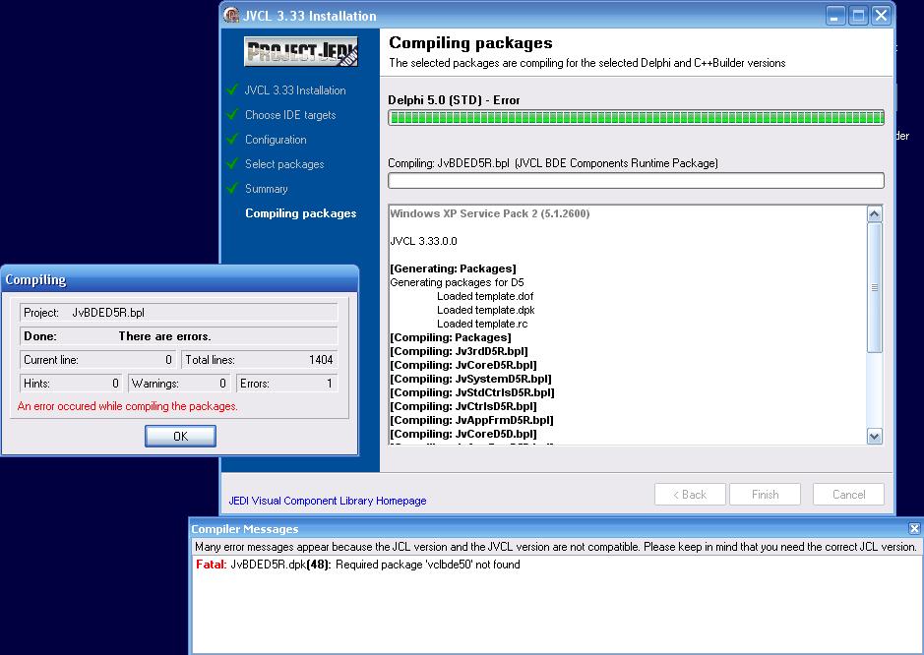Viewport: 924px width, 655px height.
Task: Click the 'There are errors.' status text
Action: point(164,336)
